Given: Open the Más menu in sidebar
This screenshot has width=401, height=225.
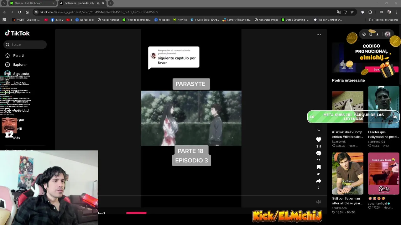Looking at the screenshot, I should point(17,138).
